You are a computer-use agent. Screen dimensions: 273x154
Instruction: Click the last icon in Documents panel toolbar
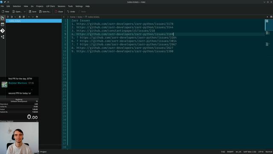click(37, 17)
